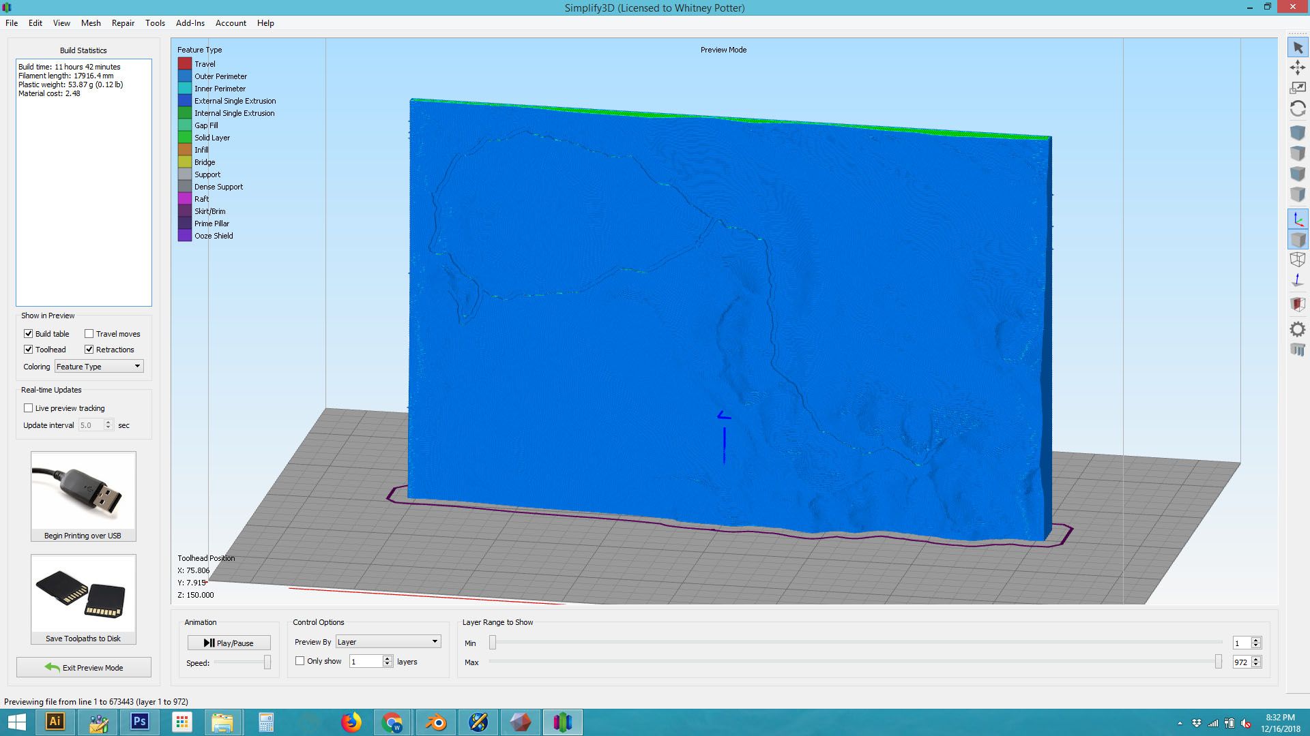Launch Simplify3D from the taskbar

tap(562, 722)
